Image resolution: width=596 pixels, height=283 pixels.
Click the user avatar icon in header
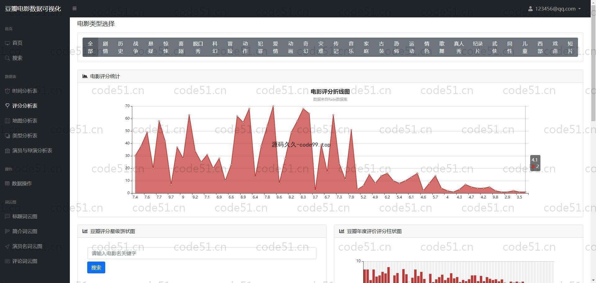531,9
